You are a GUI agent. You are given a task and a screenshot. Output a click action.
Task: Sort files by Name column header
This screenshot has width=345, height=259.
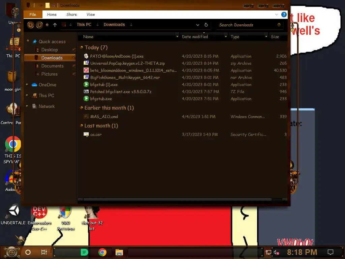click(88, 37)
